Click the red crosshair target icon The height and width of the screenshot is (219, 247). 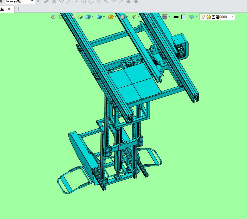tap(134, 17)
